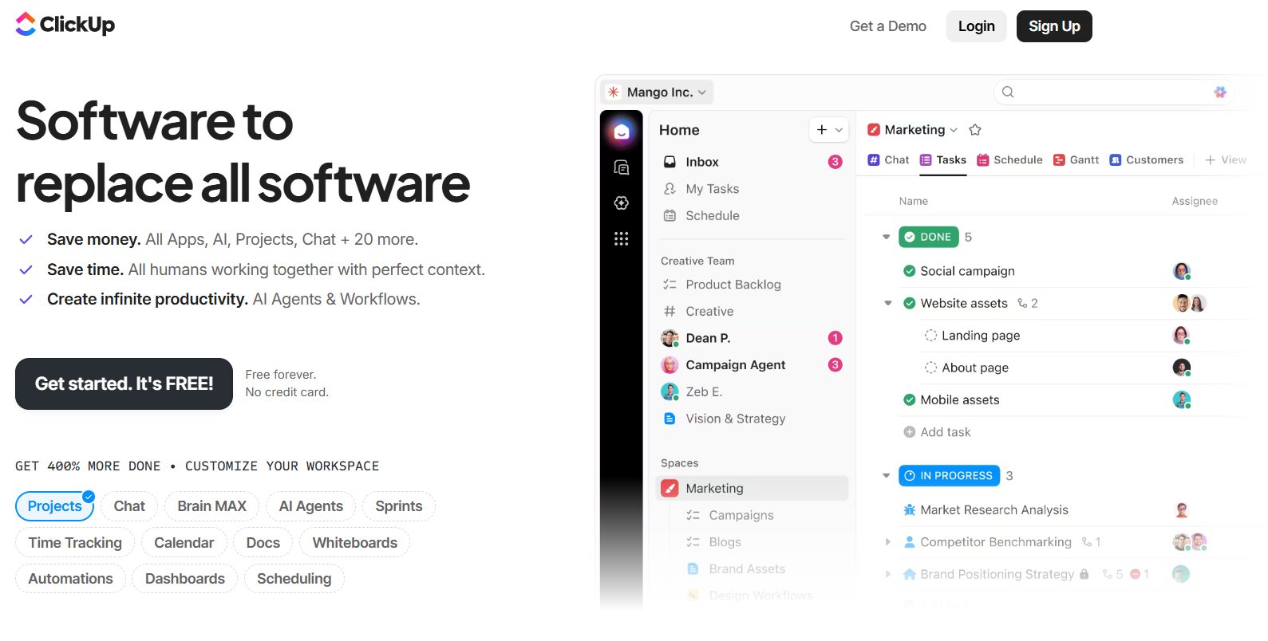Open the chat docs icon in dark sidebar
Screen dimensions: 1268x641
(x=622, y=167)
